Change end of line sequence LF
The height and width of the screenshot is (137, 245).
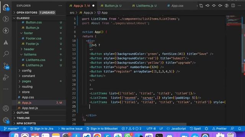coord(161,129)
